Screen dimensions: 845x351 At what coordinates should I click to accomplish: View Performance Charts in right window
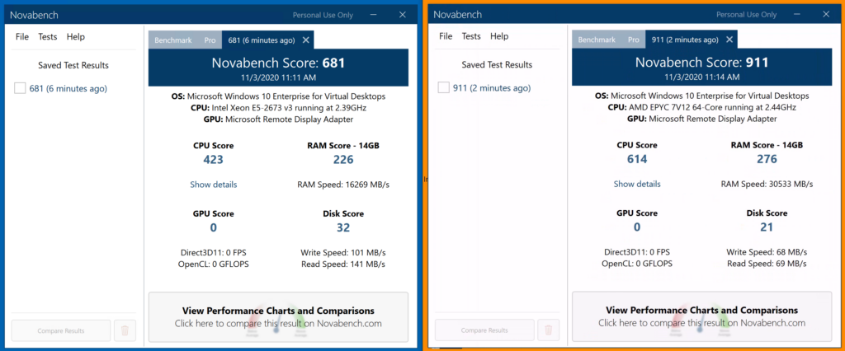click(x=701, y=316)
